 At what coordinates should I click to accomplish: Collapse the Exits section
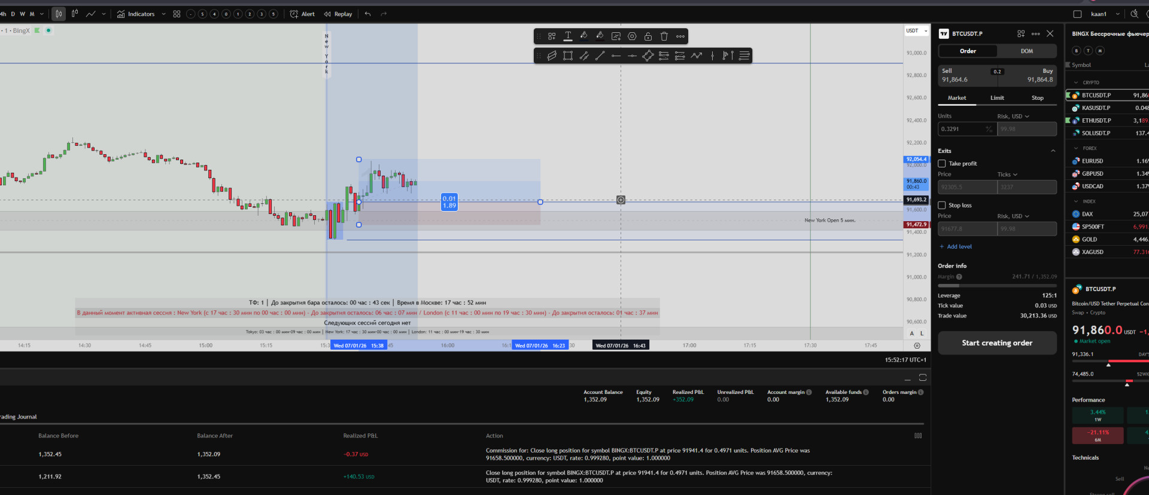(1053, 151)
